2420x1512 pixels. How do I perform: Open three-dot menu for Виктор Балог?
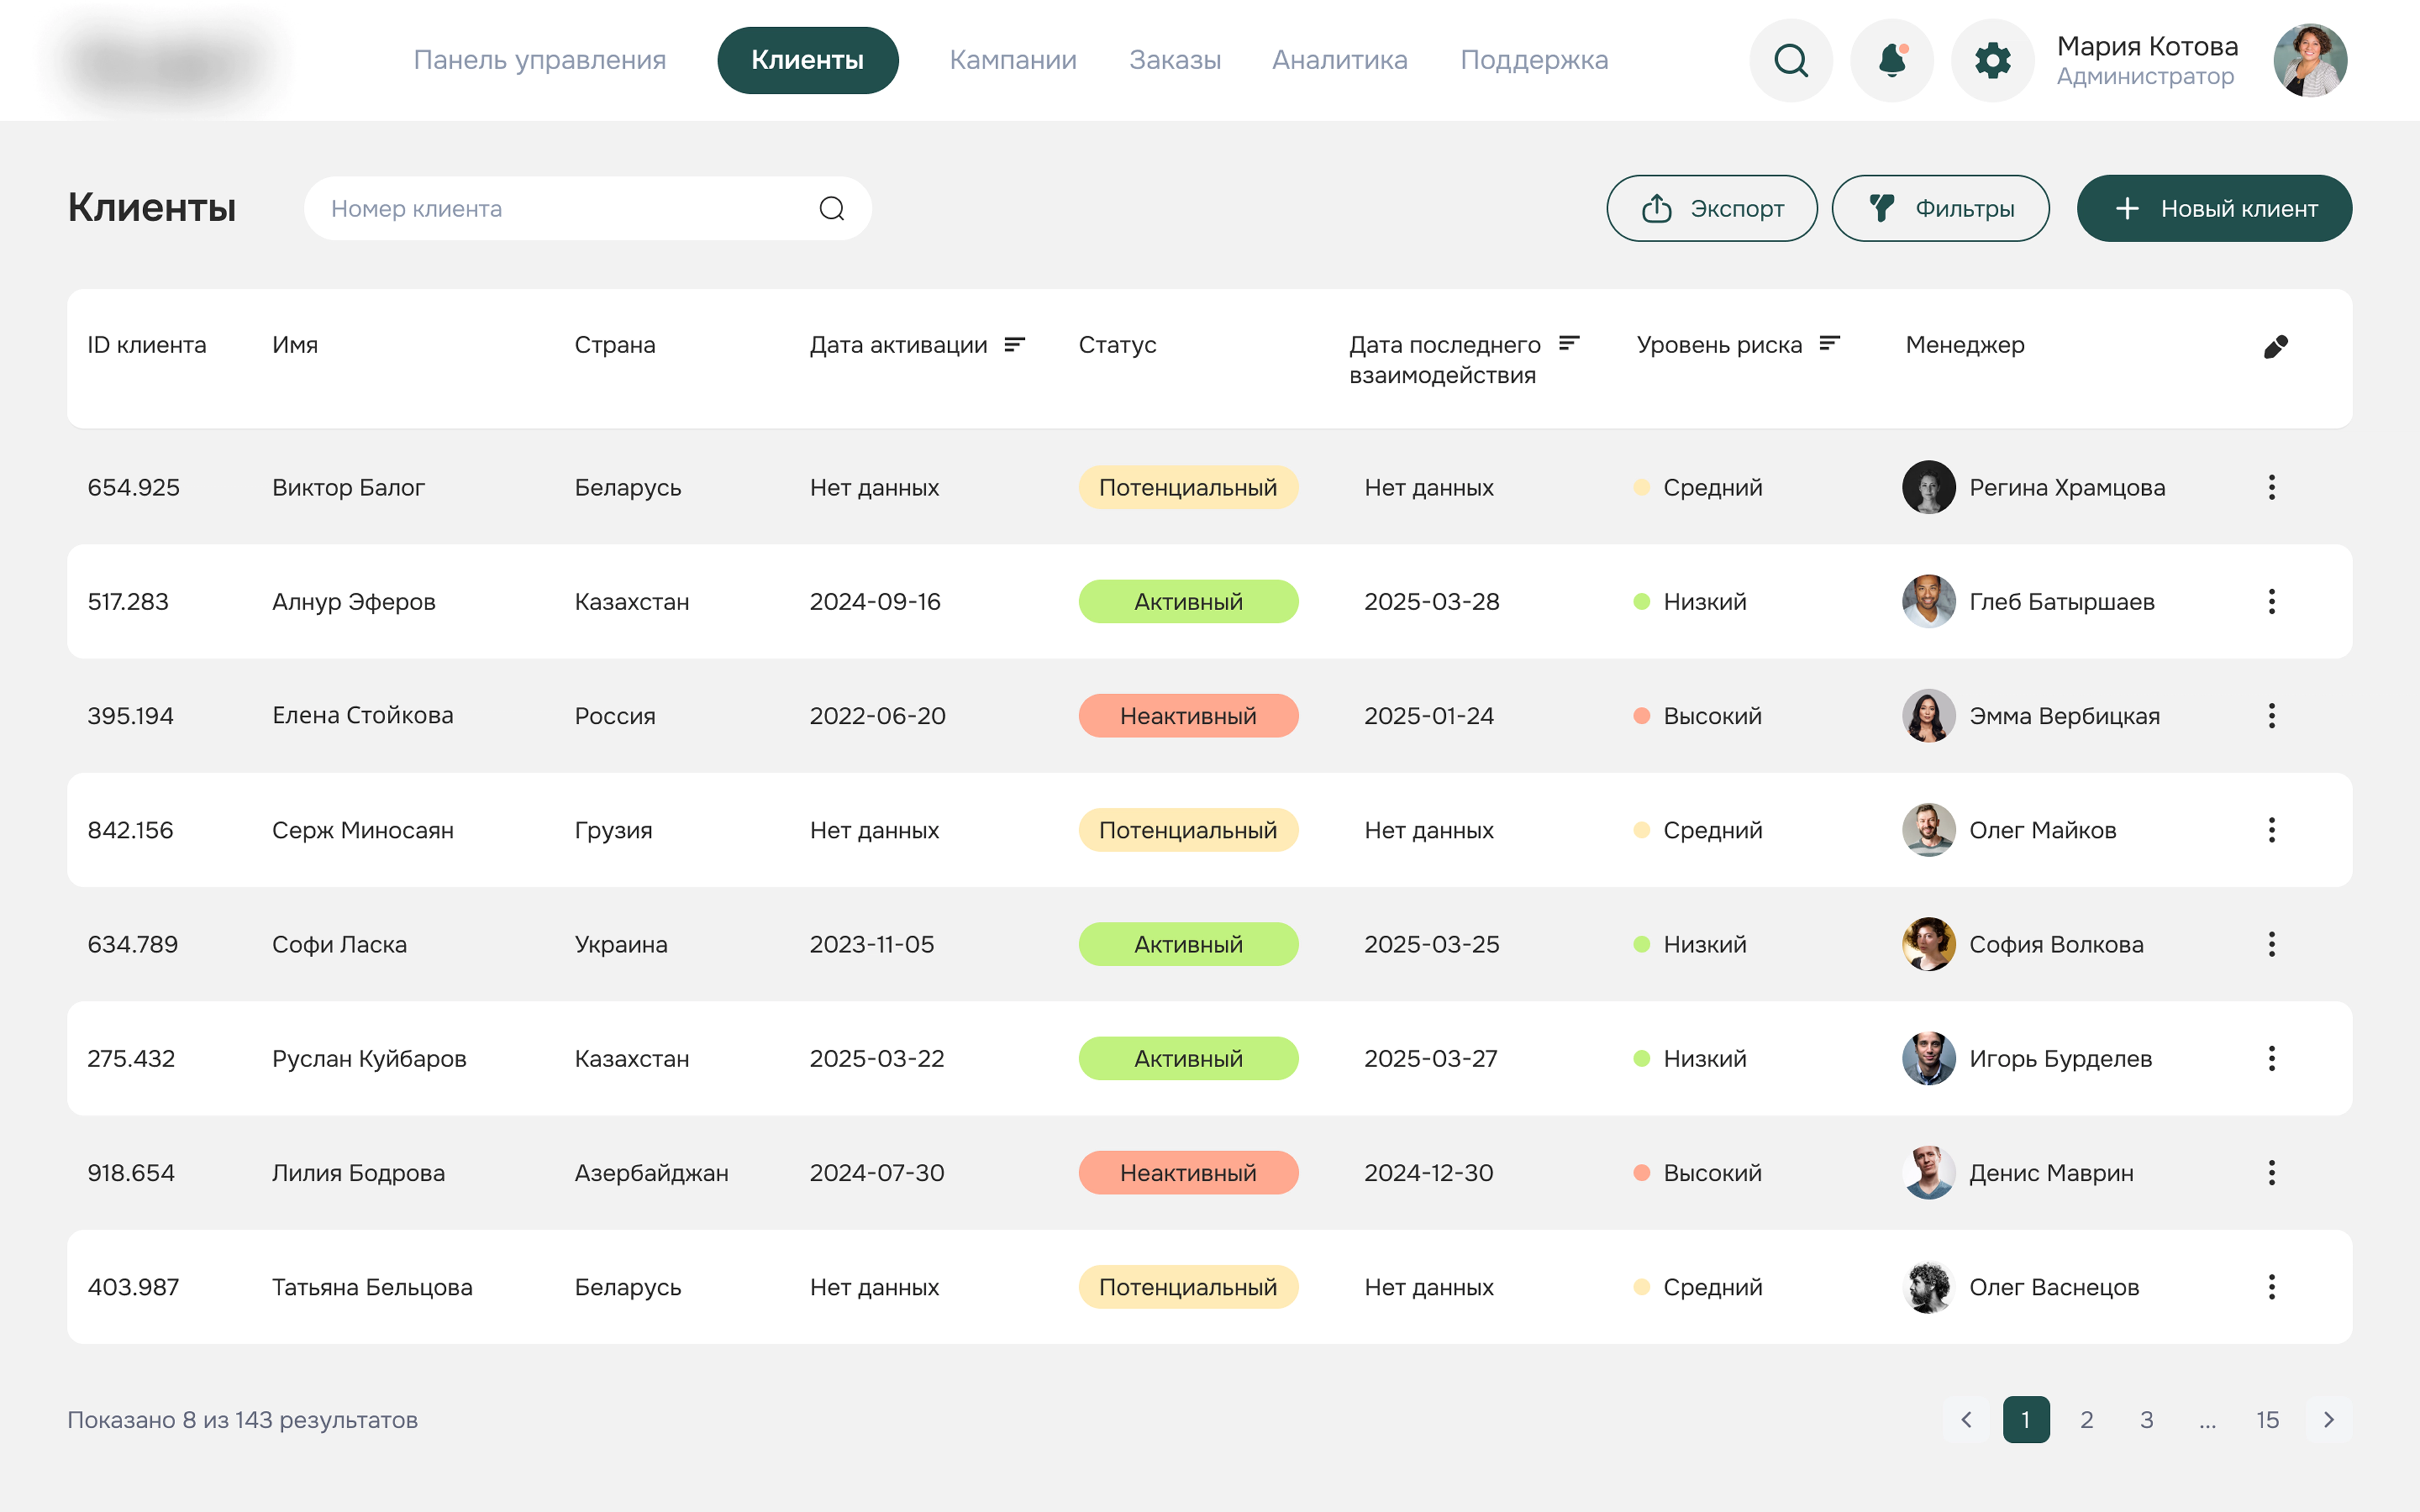2271,487
